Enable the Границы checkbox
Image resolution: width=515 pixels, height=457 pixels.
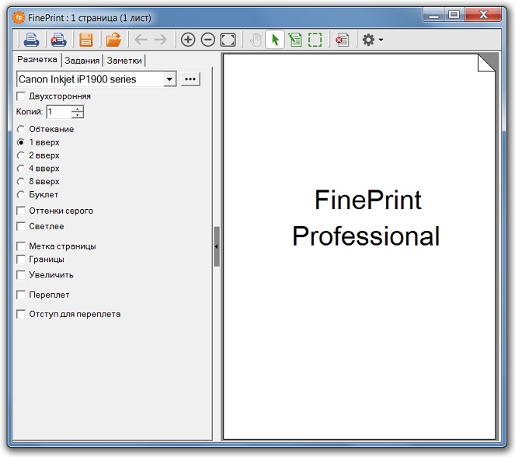[21, 260]
